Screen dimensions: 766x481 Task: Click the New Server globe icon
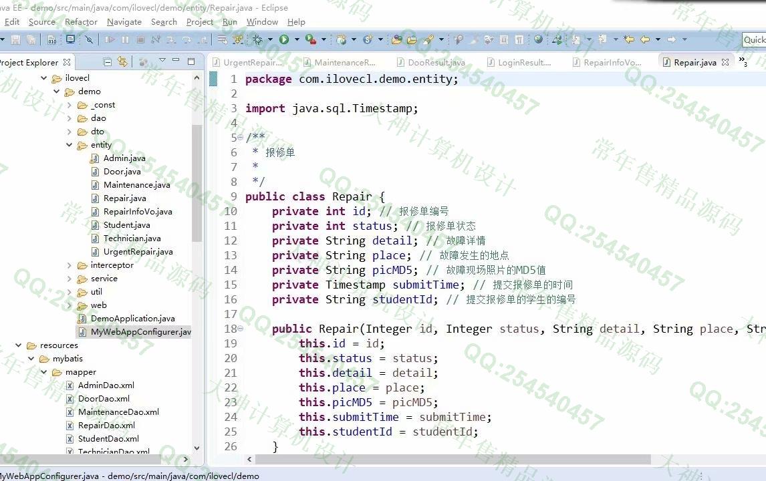[341, 39]
